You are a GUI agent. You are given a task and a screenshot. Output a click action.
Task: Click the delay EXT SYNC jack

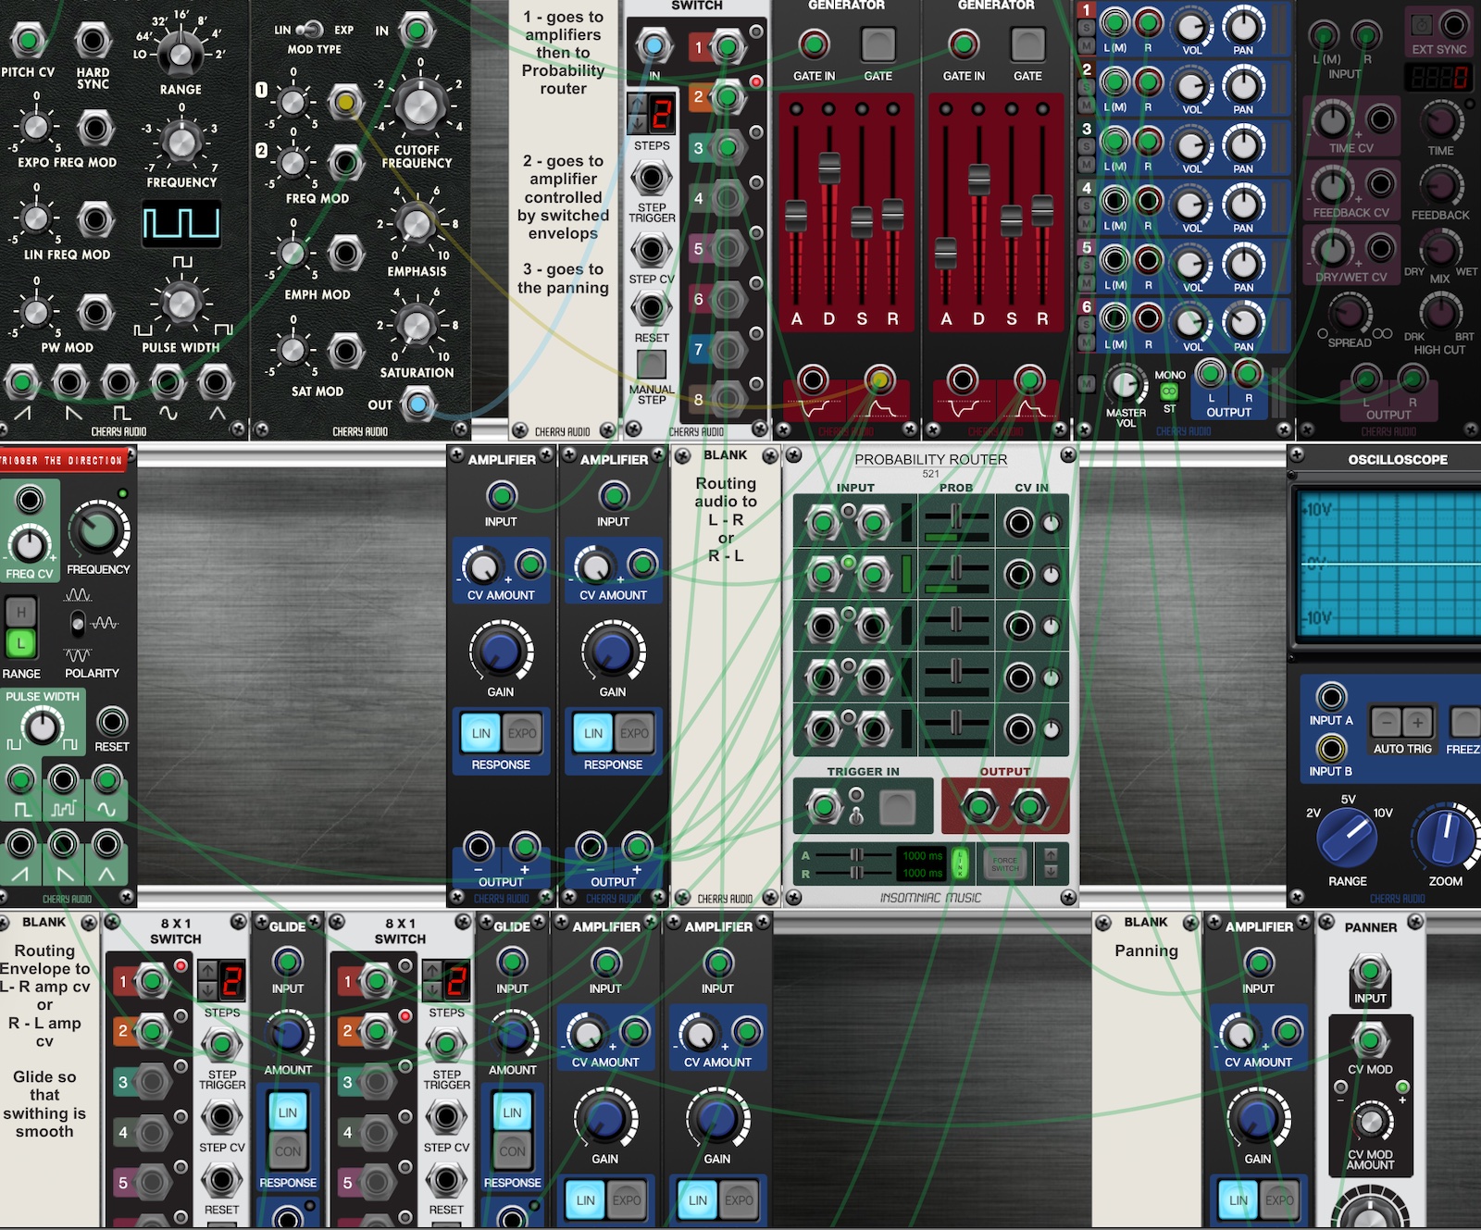[1455, 25]
